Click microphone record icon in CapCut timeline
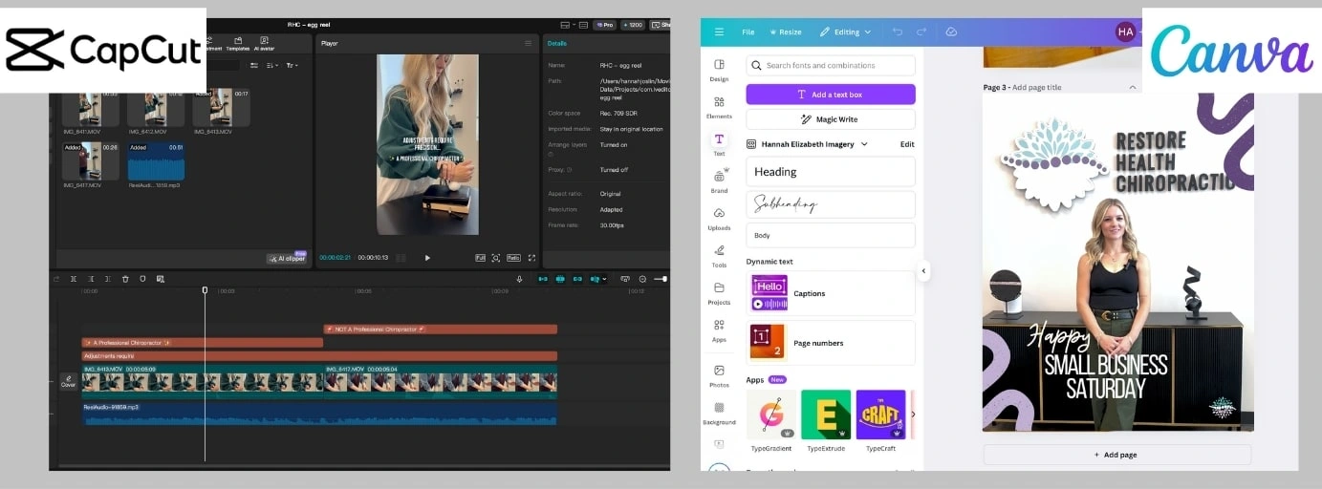 tap(519, 279)
